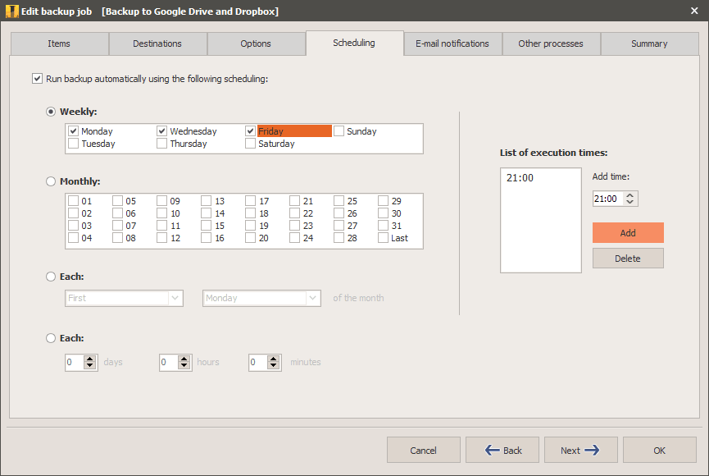Enable the Tuesday checkbox
This screenshot has height=476, width=709.
tap(74, 144)
